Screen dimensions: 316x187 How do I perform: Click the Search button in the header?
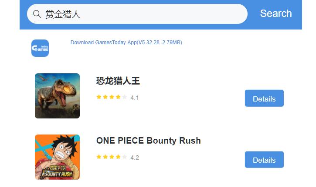pyautogui.click(x=276, y=13)
